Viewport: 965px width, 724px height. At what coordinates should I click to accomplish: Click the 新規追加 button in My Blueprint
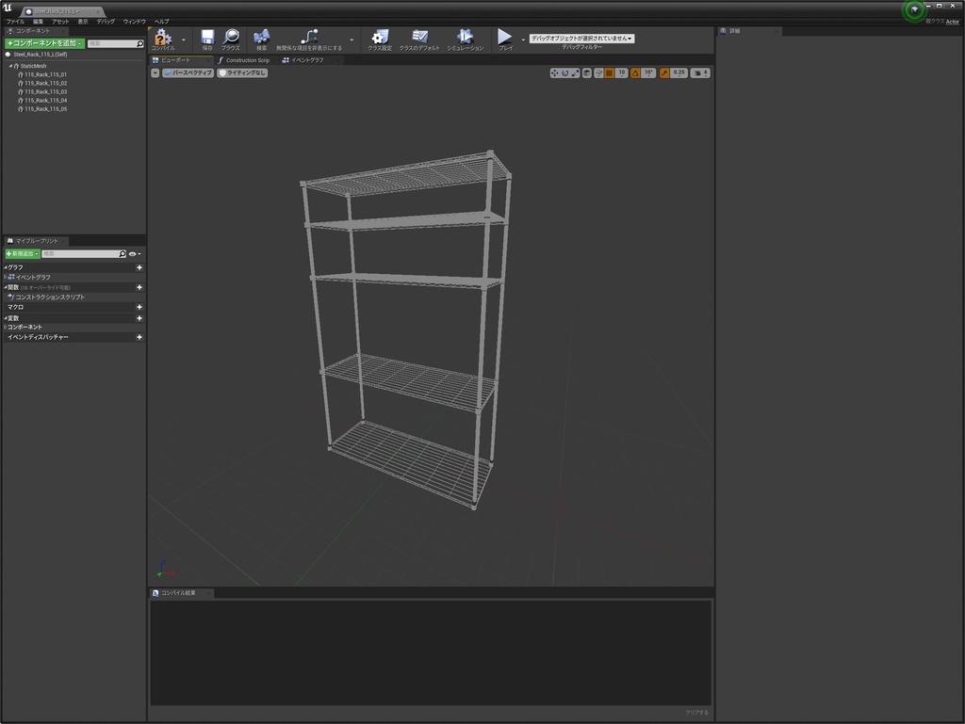tap(22, 254)
